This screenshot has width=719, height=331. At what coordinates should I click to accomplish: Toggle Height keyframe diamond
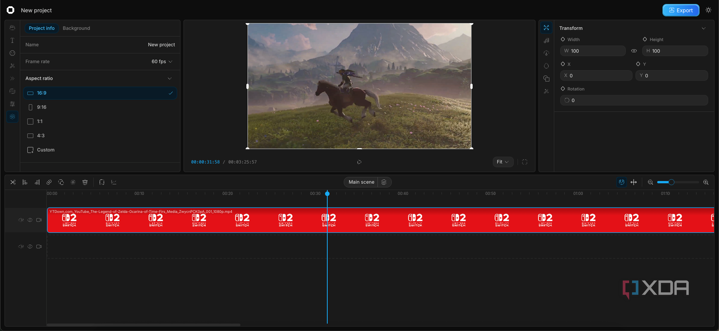(x=645, y=39)
